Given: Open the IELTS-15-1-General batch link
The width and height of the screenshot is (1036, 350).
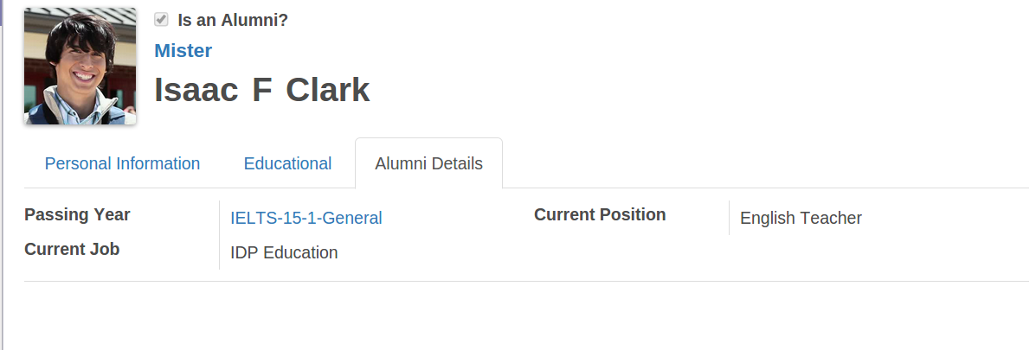Looking at the screenshot, I should click(306, 218).
